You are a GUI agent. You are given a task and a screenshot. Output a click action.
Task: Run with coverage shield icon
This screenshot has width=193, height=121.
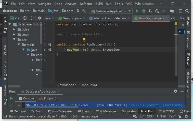click(x=150, y=11)
